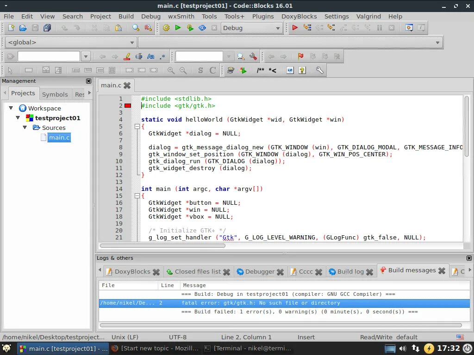Toggle the regular expression .* icon
474x355 pixels.
click(162, 56)
